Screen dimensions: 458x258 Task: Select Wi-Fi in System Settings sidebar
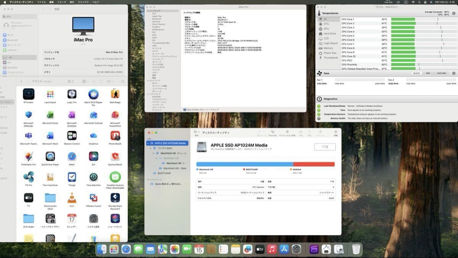pos(19,35)
